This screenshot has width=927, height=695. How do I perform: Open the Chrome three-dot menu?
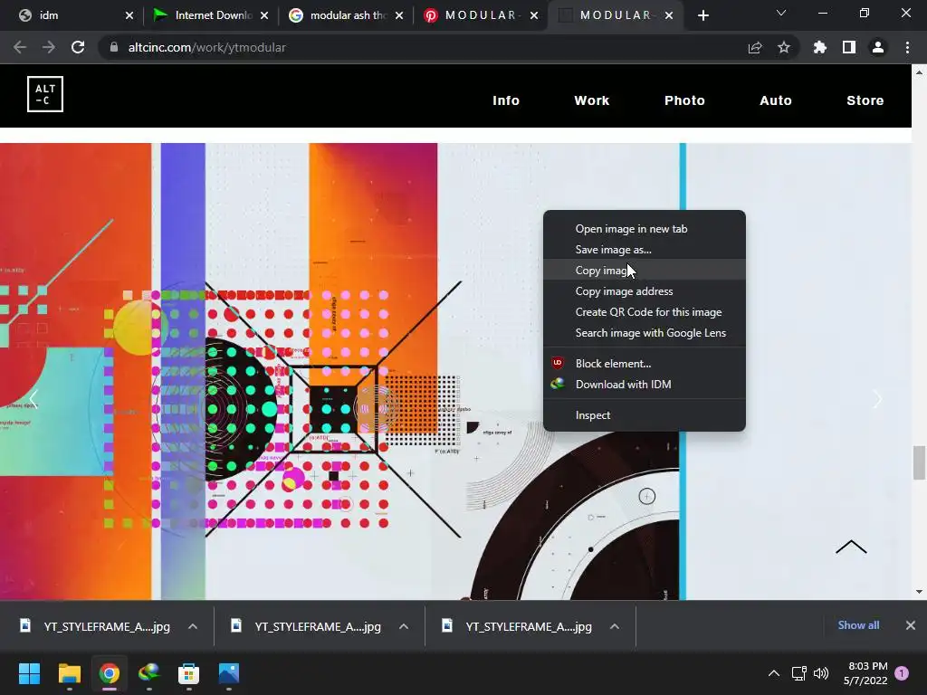(x=907, y=47)
